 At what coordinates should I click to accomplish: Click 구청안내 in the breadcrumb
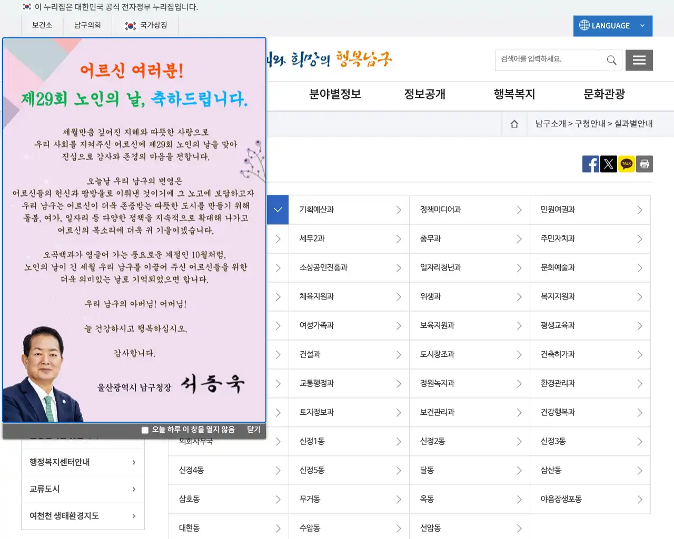pos(590,124)
